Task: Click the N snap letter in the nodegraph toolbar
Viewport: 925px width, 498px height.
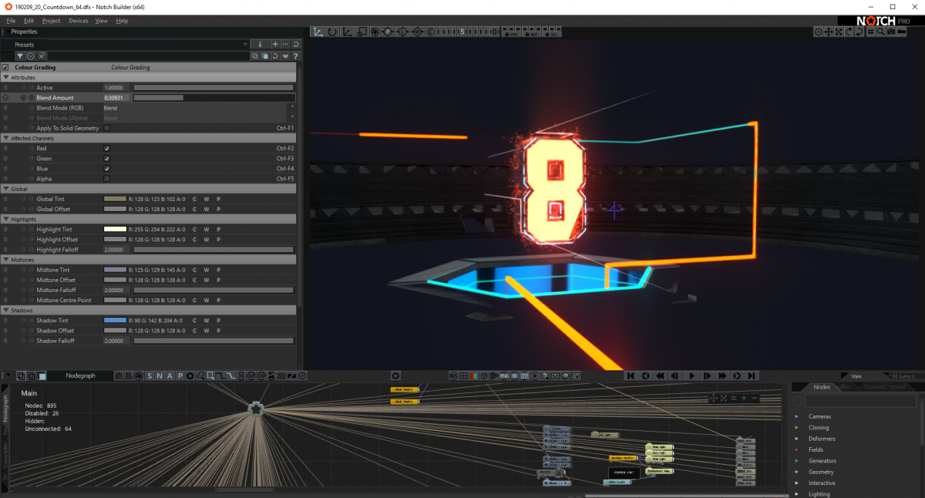Action: (x=160, y=375)
